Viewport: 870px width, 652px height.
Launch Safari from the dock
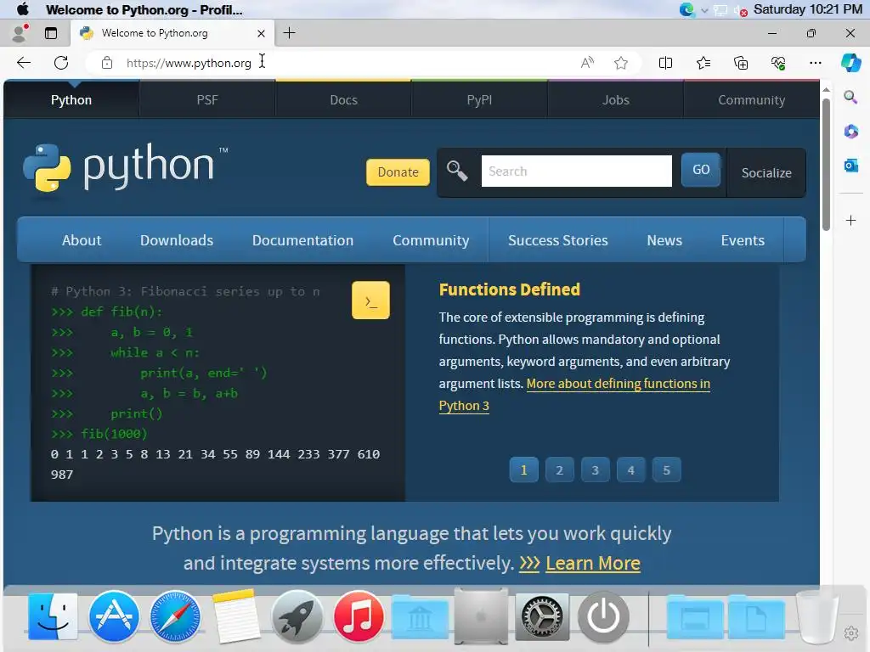click(x=175, y=616)
